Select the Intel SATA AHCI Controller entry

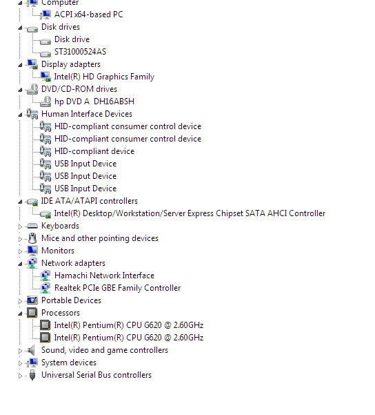pyautogui.click(x=190, y=213)
